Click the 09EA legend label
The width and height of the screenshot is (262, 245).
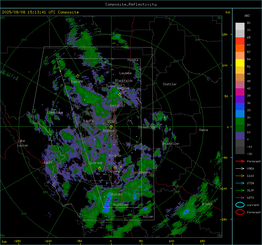tap(250, 169)
